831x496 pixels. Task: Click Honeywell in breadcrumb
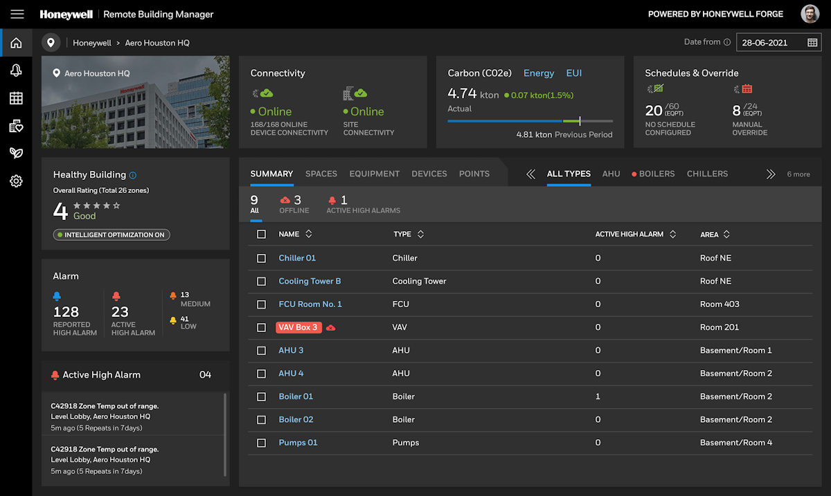[92, 43]
